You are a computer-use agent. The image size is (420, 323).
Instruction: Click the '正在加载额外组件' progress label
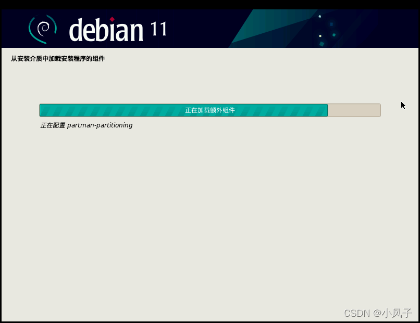(210, 110)
